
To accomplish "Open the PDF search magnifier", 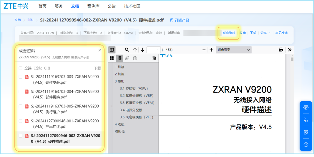I will [127, 50].
